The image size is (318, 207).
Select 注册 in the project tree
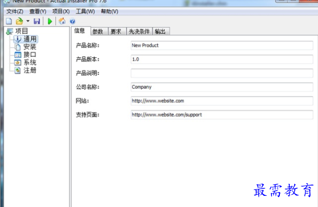point(30,70)
